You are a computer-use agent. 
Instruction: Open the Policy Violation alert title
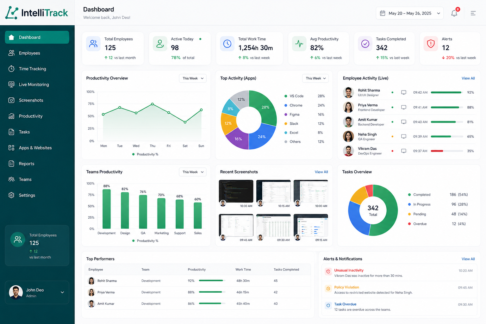pos(346,287)
